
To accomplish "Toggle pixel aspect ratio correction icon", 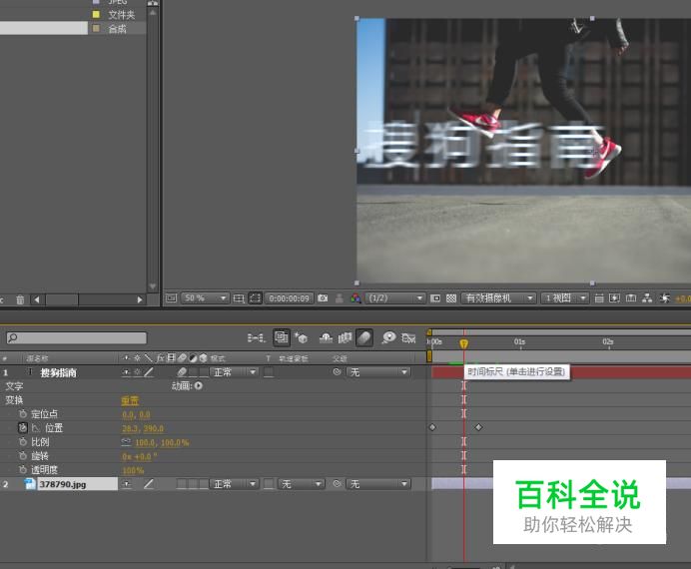I will pyautogui.click(x=599, y=298).
